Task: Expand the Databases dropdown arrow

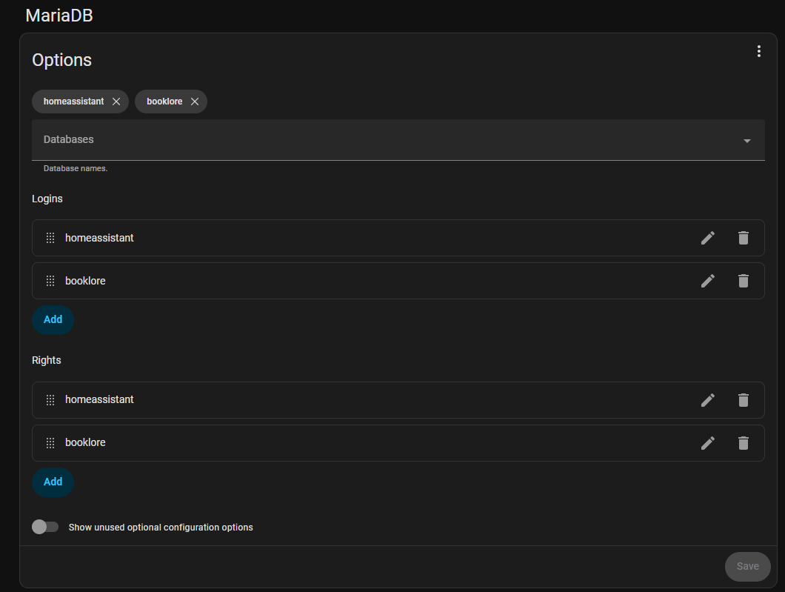Action: coord(746,141)
